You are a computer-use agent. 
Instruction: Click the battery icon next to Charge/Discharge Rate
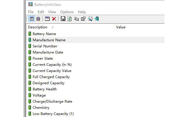pos(30,101)
